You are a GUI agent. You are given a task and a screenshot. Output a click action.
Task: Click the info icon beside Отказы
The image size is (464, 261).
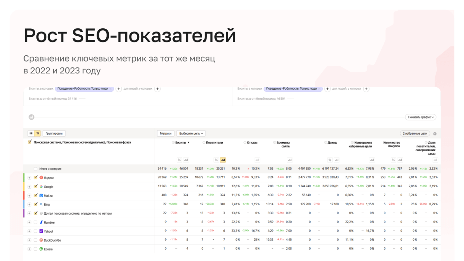point(244,143)
